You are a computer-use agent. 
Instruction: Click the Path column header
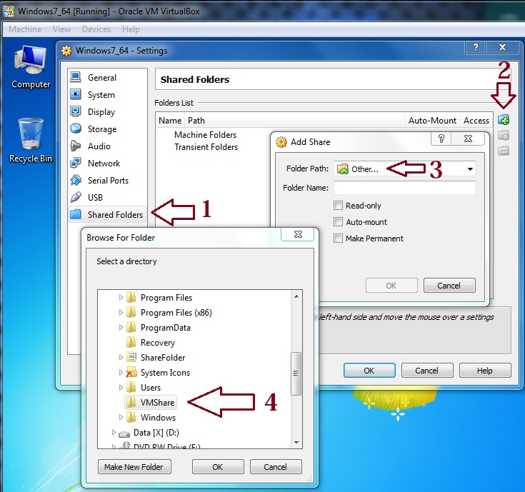point(295,121)
